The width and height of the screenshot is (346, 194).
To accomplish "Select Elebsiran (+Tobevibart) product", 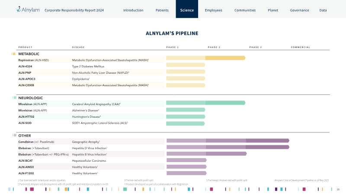I will (x=34, y=148).
